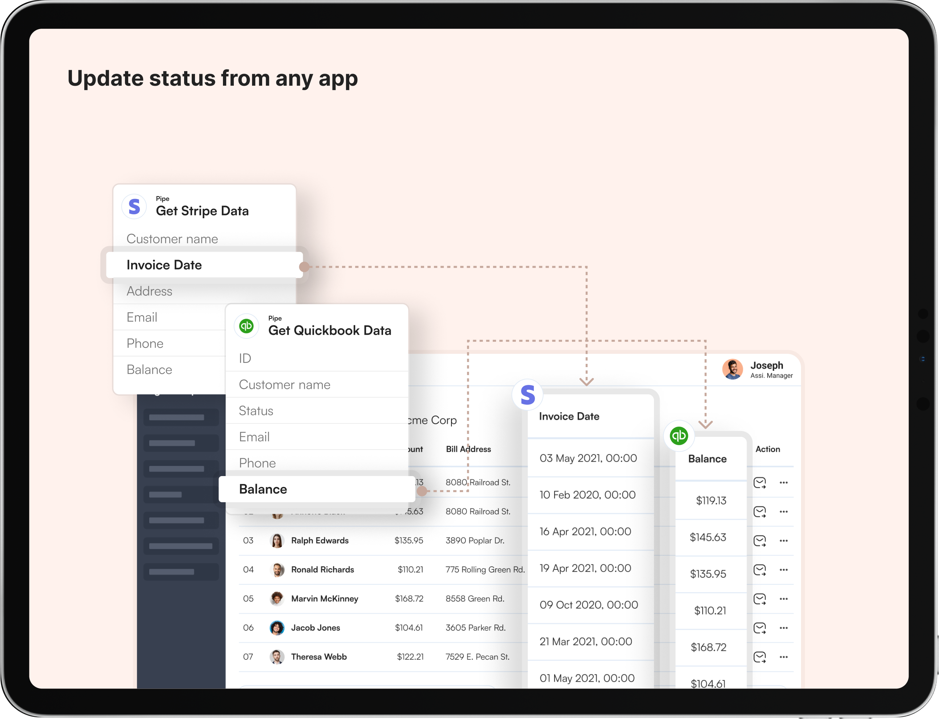
Task: Select highlighted Balance field in Quickbook card
Action: (317, 490)
